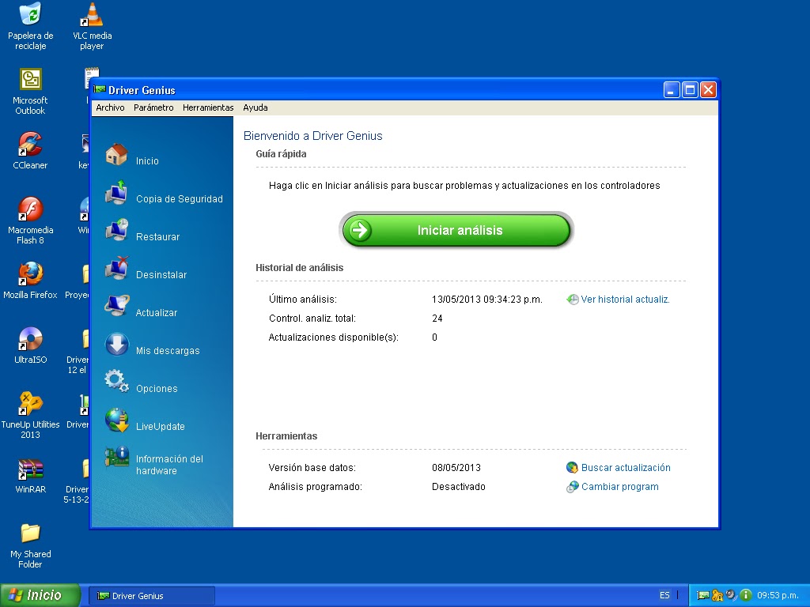Image resolution: width=810 pixels, height=607 pixels.
Task: Click the Mis descargas label
Action: click(x=168, y=350)
